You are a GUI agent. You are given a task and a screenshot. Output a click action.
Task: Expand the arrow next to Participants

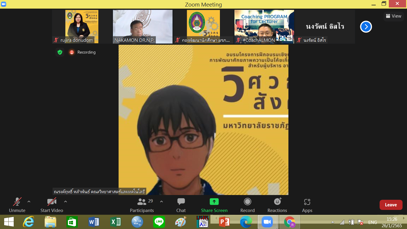(161, 202)
